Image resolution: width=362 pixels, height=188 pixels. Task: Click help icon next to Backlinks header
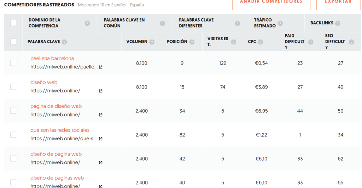[338, 23]
